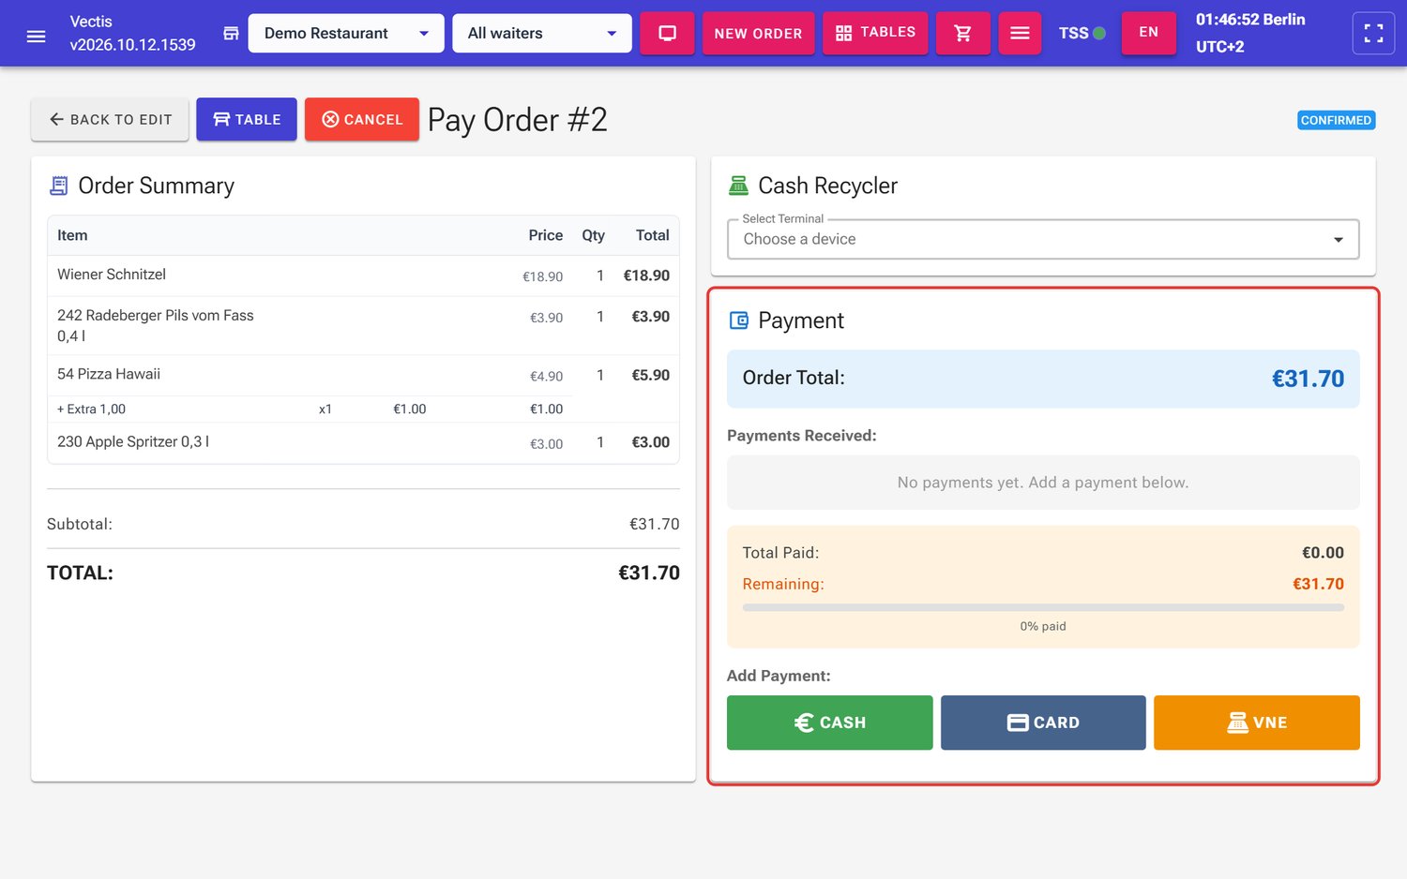Assign the order using the Table button

[x=247, y=119]
